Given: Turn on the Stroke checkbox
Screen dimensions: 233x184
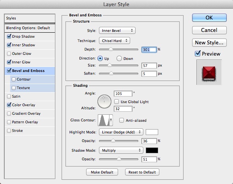Looking at the screenshot, I should click(9, 131).
